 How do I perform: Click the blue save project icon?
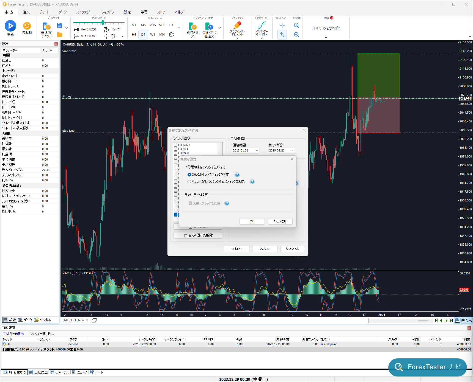tap(59, 26)
